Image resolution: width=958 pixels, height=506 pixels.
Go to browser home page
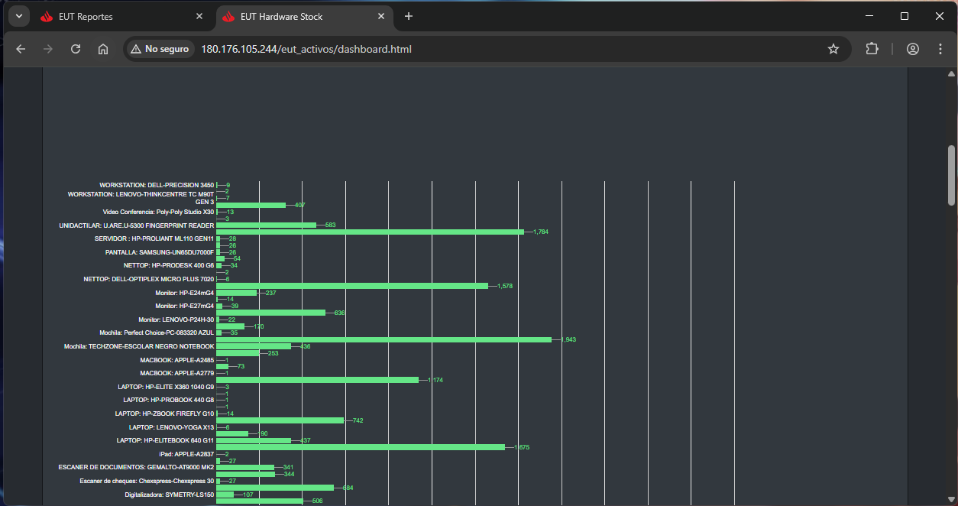coord(103,49)
